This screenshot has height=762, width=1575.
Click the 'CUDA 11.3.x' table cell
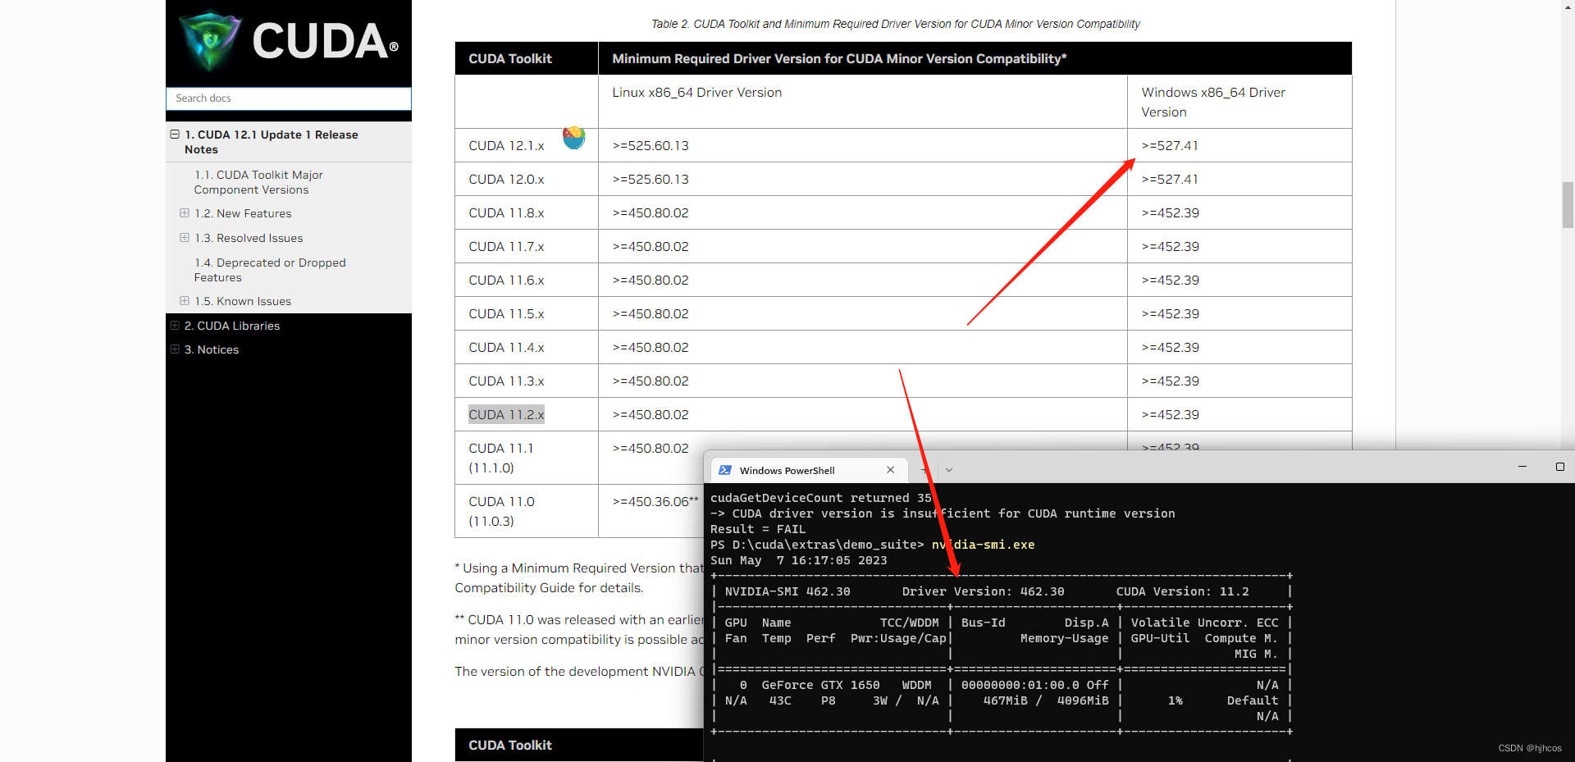click(527, 381)
